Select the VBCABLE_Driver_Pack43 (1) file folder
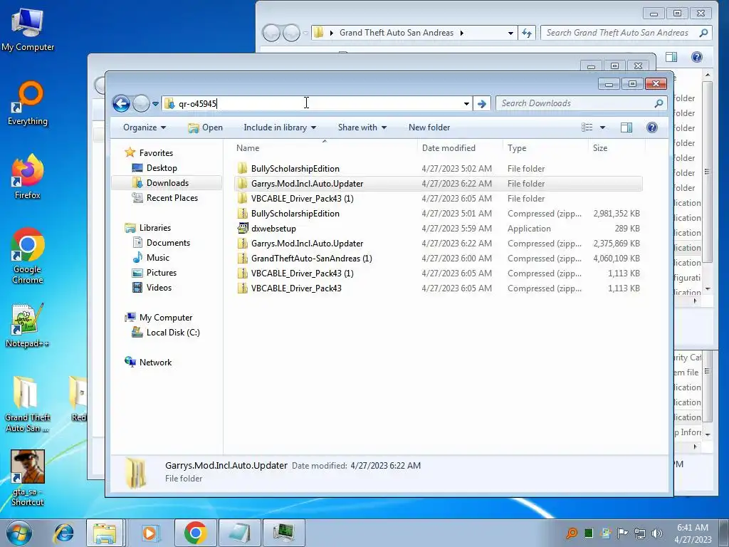729x547 pixels. click(x=439, y=199)
